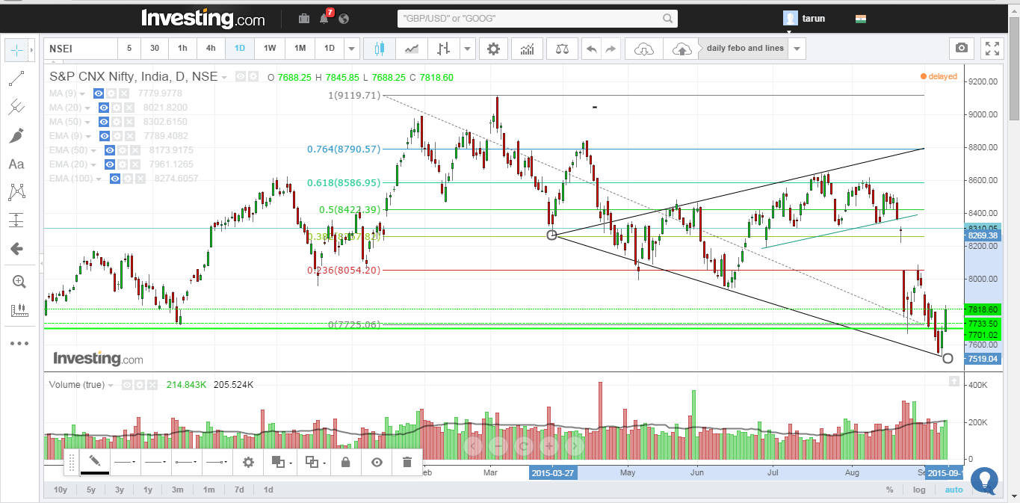Hide the MA (20) indicator
The width and height of the screenshot is (1020, 503).
click(x=104, y=108)
